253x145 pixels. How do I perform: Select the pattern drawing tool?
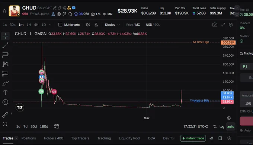coord(5,64)
